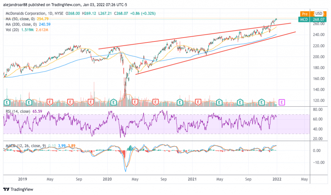Click the 240.00 price axis label
Image resolution: width=331 pixels, height=195 pixels.
tap(319, 34)
